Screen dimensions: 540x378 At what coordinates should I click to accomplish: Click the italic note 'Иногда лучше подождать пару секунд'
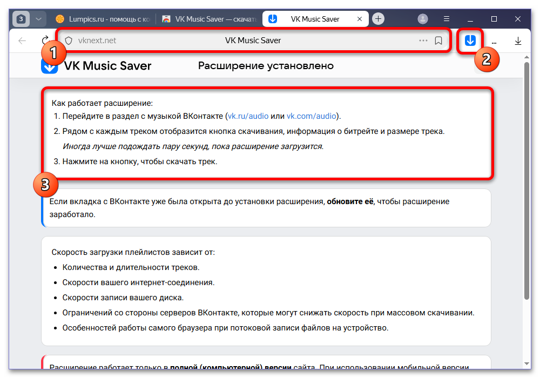193,146
